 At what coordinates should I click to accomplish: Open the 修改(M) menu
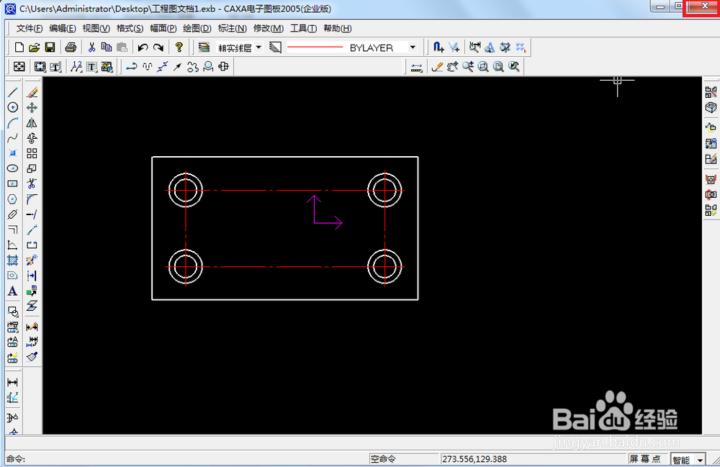tap(268, 29)
